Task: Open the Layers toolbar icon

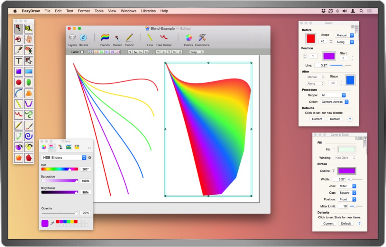Action: click(x=72, y=38)
